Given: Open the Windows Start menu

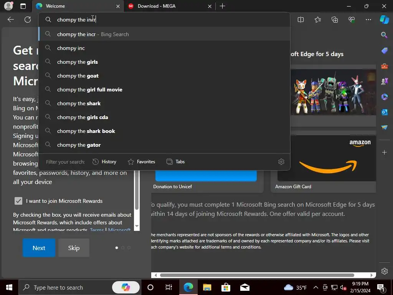Looking at the screenshot, I should (x=9, y=287).
